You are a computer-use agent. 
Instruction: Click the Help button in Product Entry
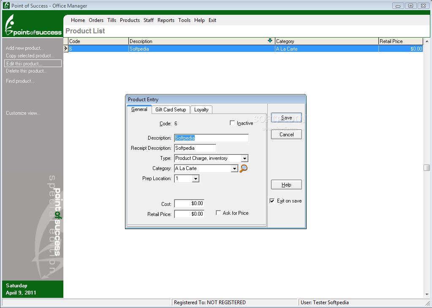click(286, 185)
